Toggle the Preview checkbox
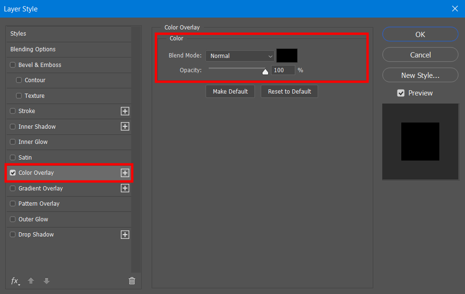The image size is (465, 294). click(x=401, y=93)
